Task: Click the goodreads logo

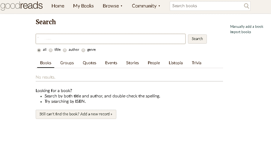Action: click(22, 6)
